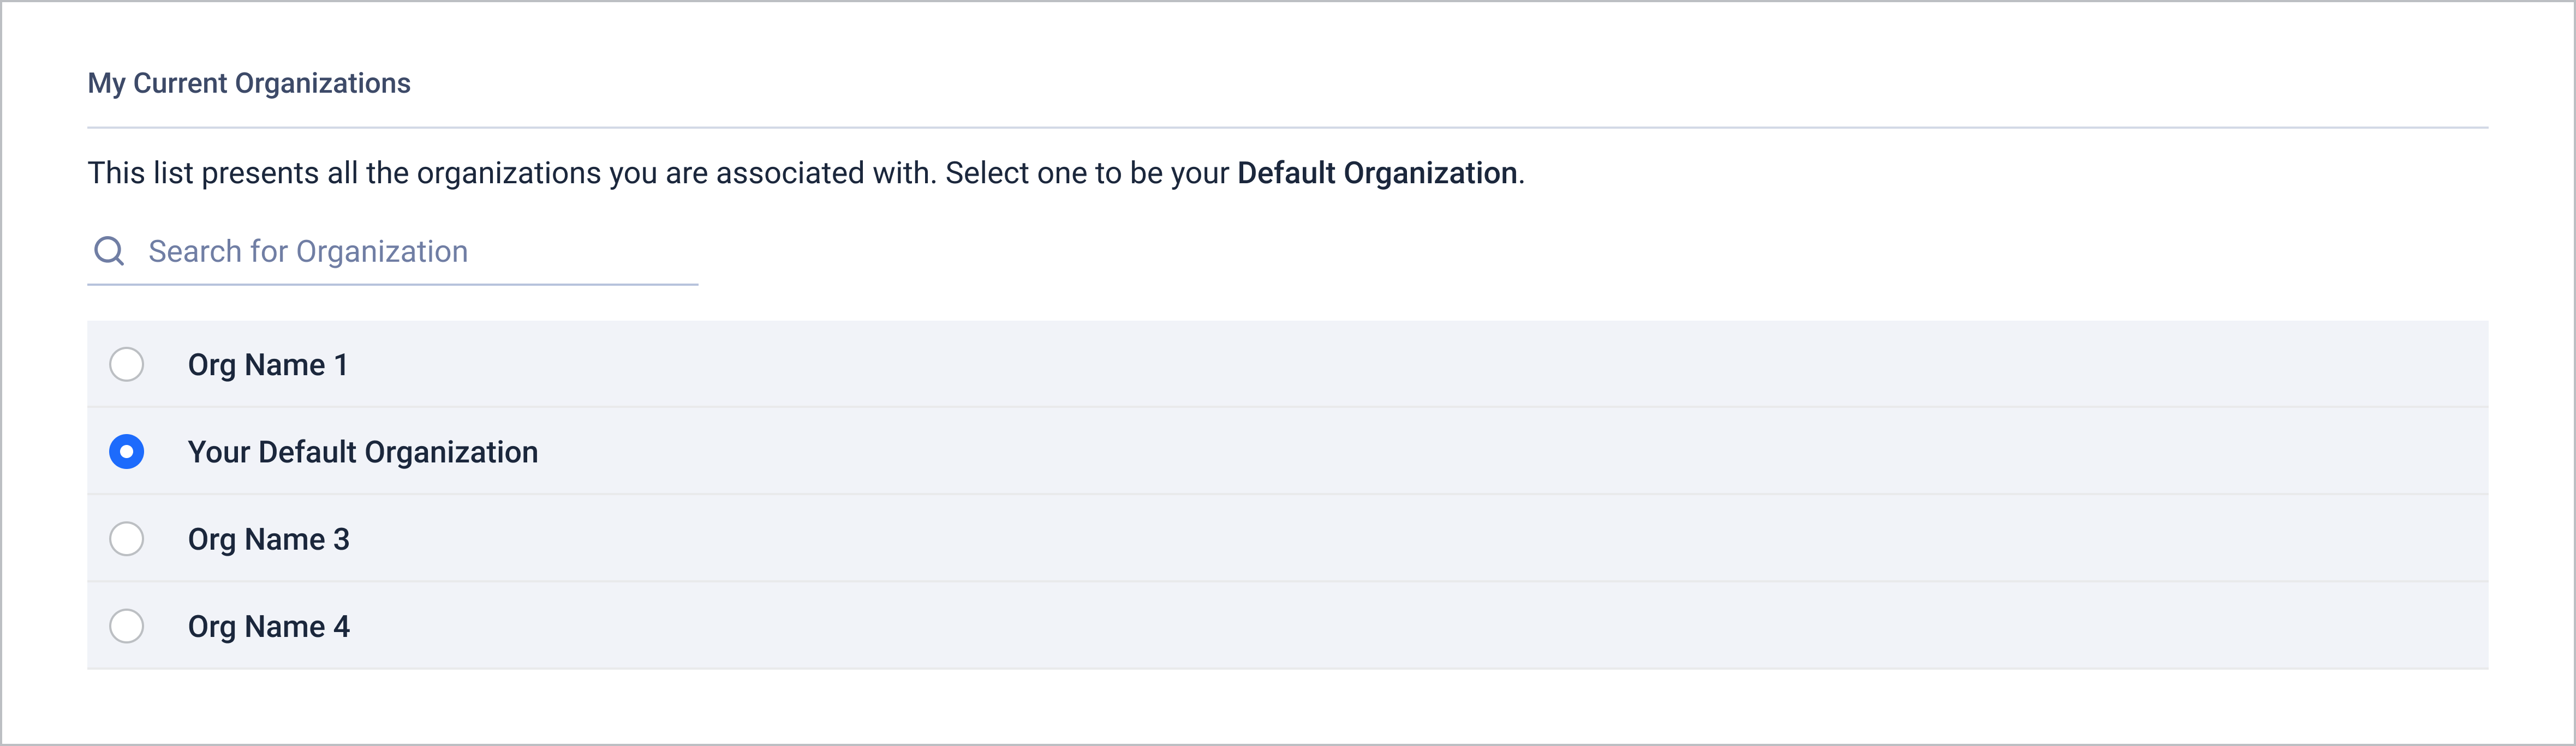Image resolution: width=2576 pixels, height=746 pixels.
Task: Click the "Your Default Organization" label text
Action: pyautogui.click(x=363, y=453)
